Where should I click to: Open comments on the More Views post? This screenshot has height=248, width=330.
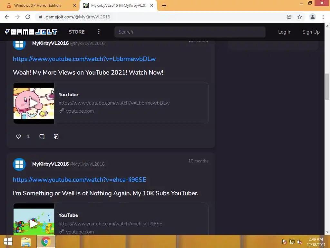coord(42,137)
